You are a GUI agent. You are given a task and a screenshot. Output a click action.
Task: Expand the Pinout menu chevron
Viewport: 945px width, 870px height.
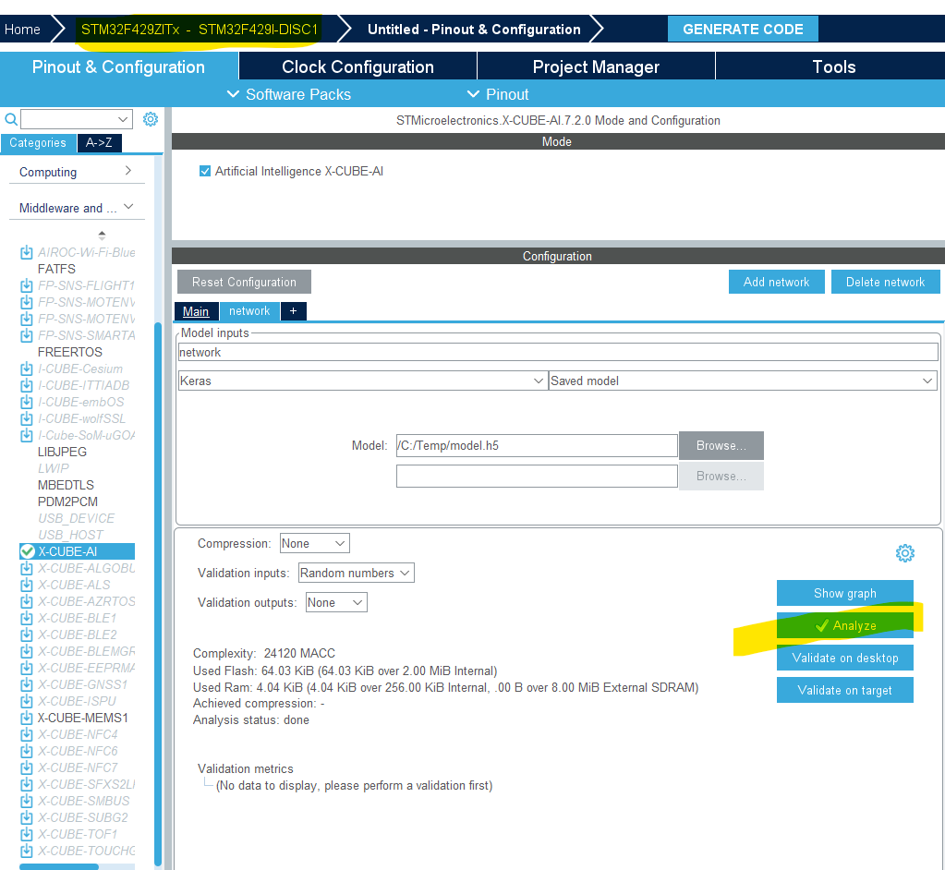pos(472,94)
